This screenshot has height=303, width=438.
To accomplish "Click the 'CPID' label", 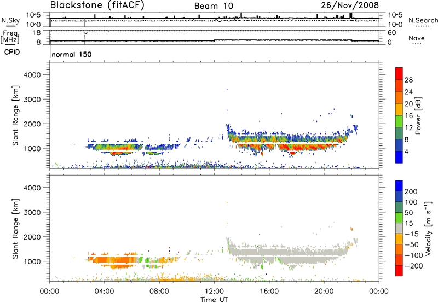I will 12,52.
